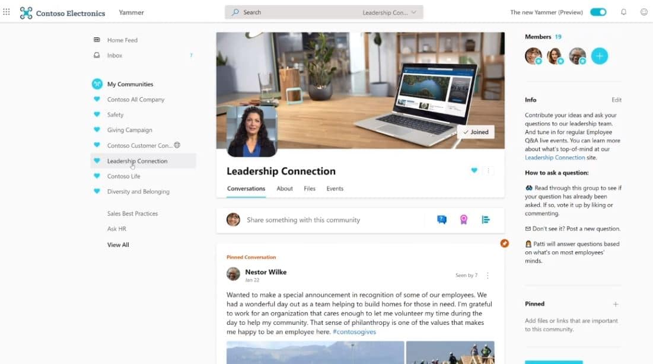
Task: Open the smiley feedback icon
Action: tap(644, 12)
